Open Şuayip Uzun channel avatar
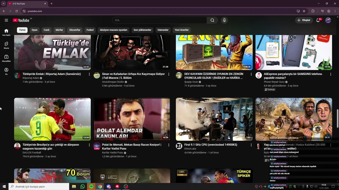 pos(179,75)
